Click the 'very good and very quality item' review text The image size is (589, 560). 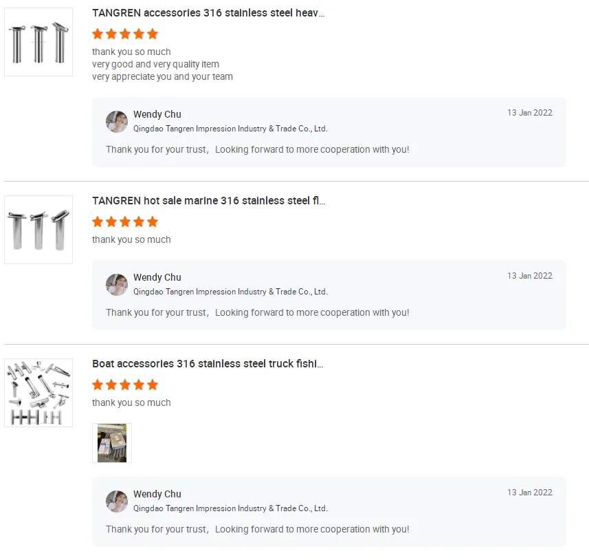155,64
